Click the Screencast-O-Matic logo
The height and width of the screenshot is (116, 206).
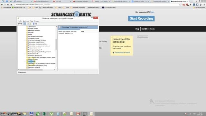click(x=71, y=14)
